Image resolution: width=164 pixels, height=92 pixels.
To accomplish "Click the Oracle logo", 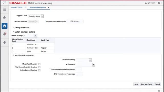I will (18, 3).
